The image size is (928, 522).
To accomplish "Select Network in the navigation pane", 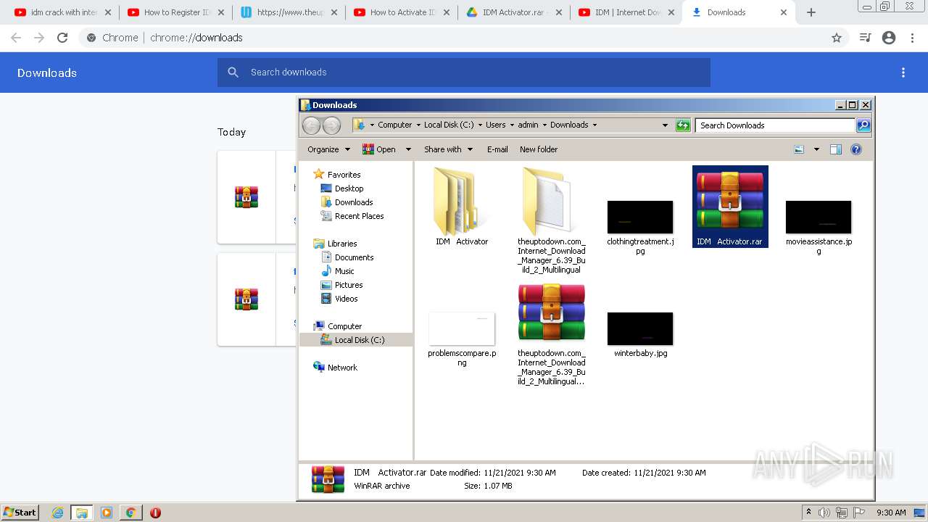I will tap(342, 368).
